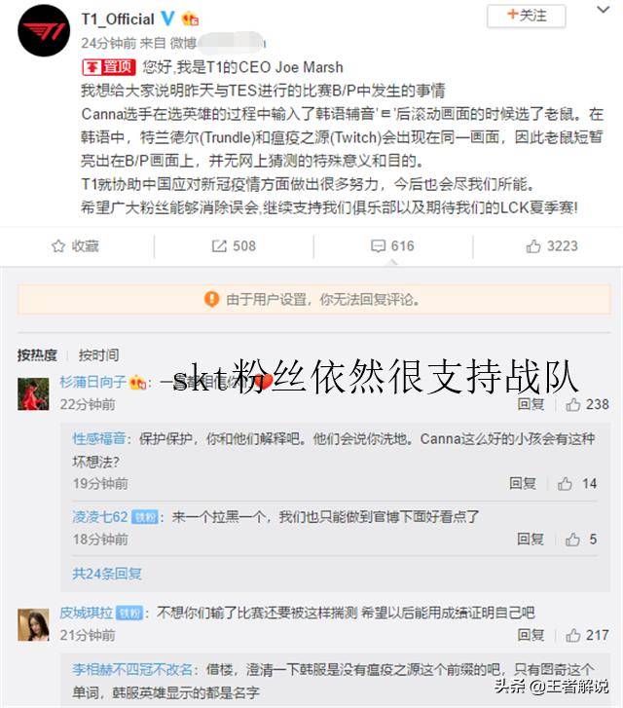Click the blue verified badge beside T1_Official
The image size is (623, 708).
click(x=168, y=19)
